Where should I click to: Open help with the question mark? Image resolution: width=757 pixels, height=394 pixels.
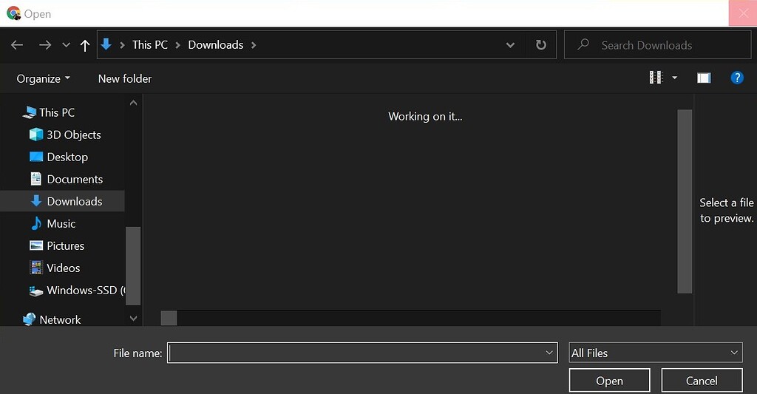point(737,78)
